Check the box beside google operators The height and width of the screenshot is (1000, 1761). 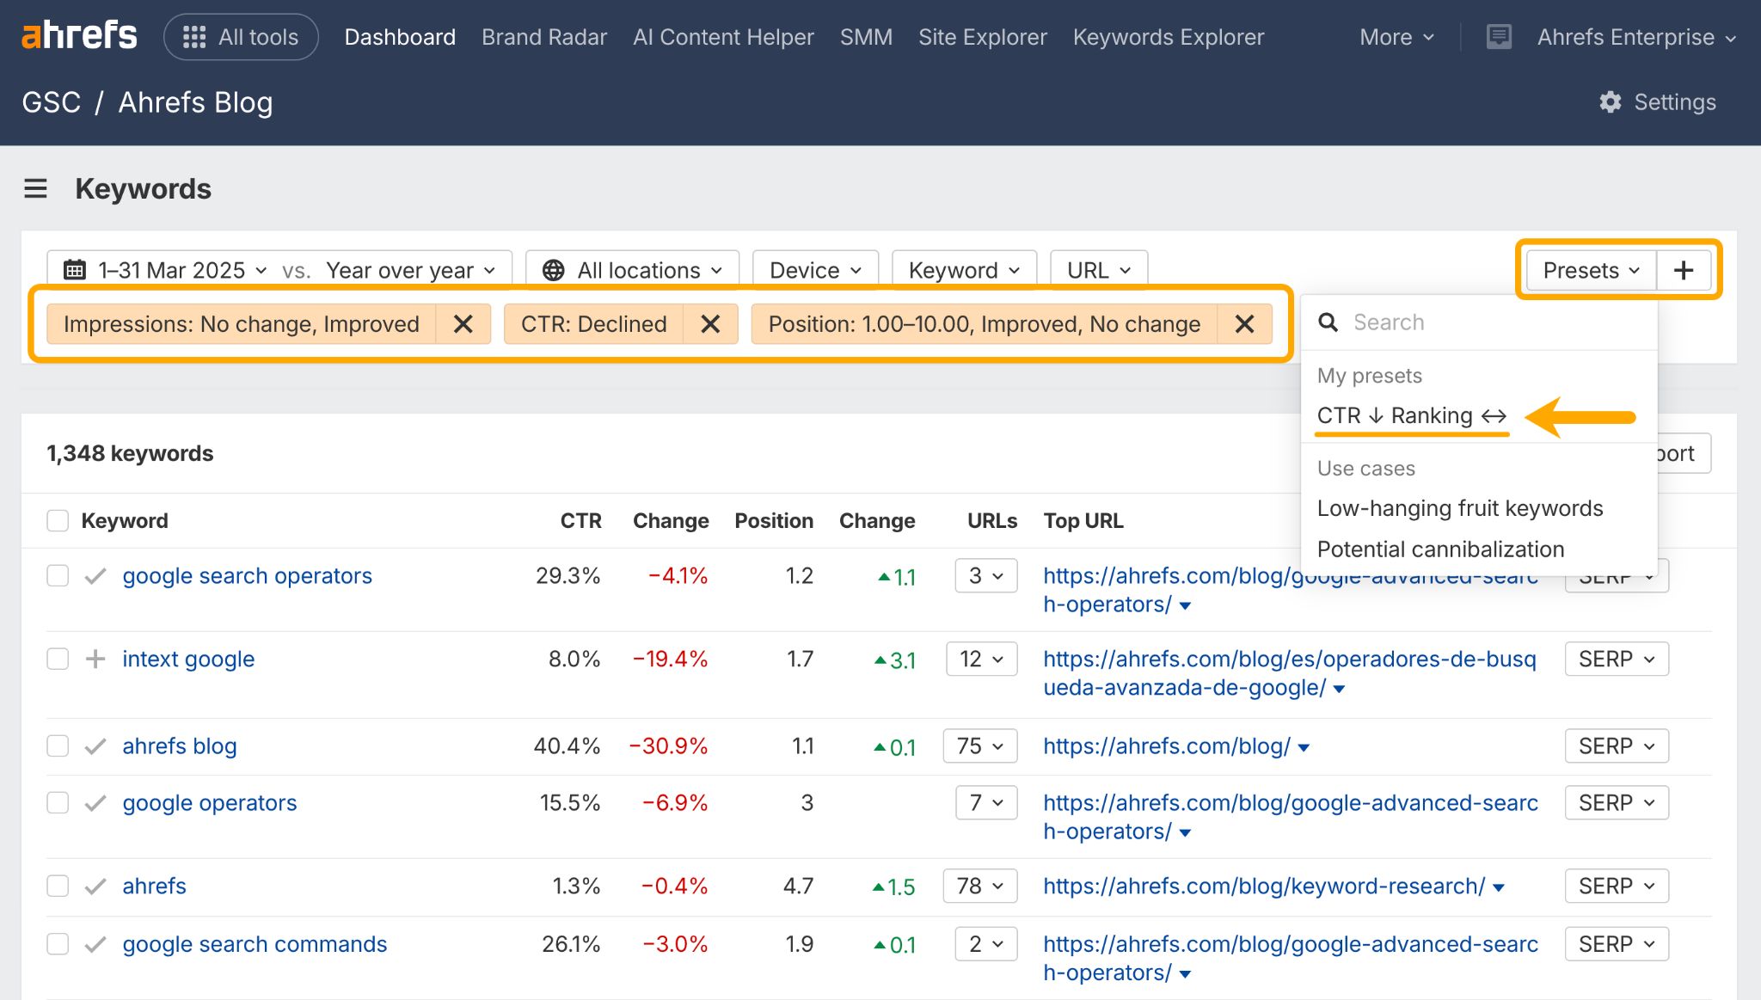pyautogui.click(x=57, y=802)
